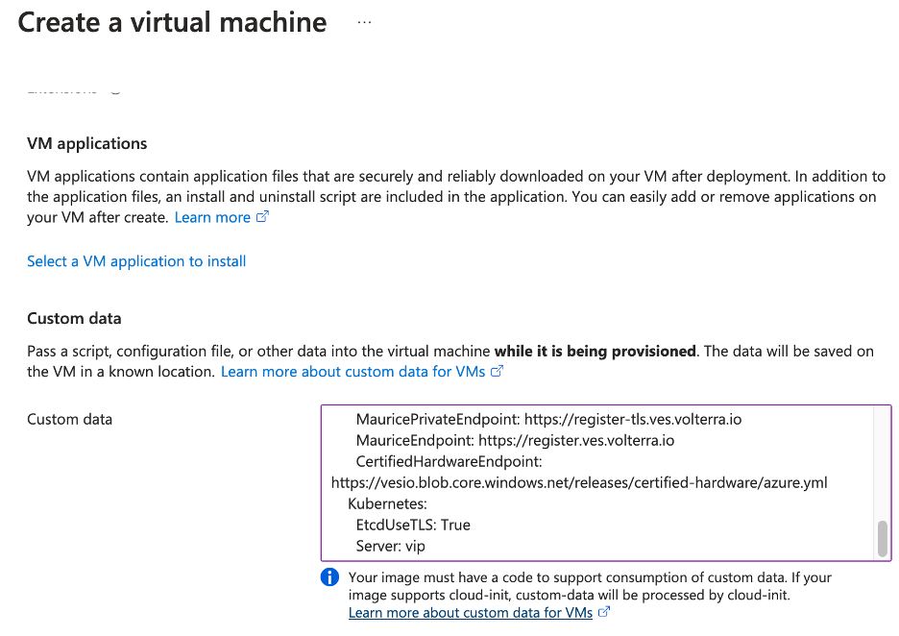Click the external link icon after Learn more about custom data

(x=497, y=371)
